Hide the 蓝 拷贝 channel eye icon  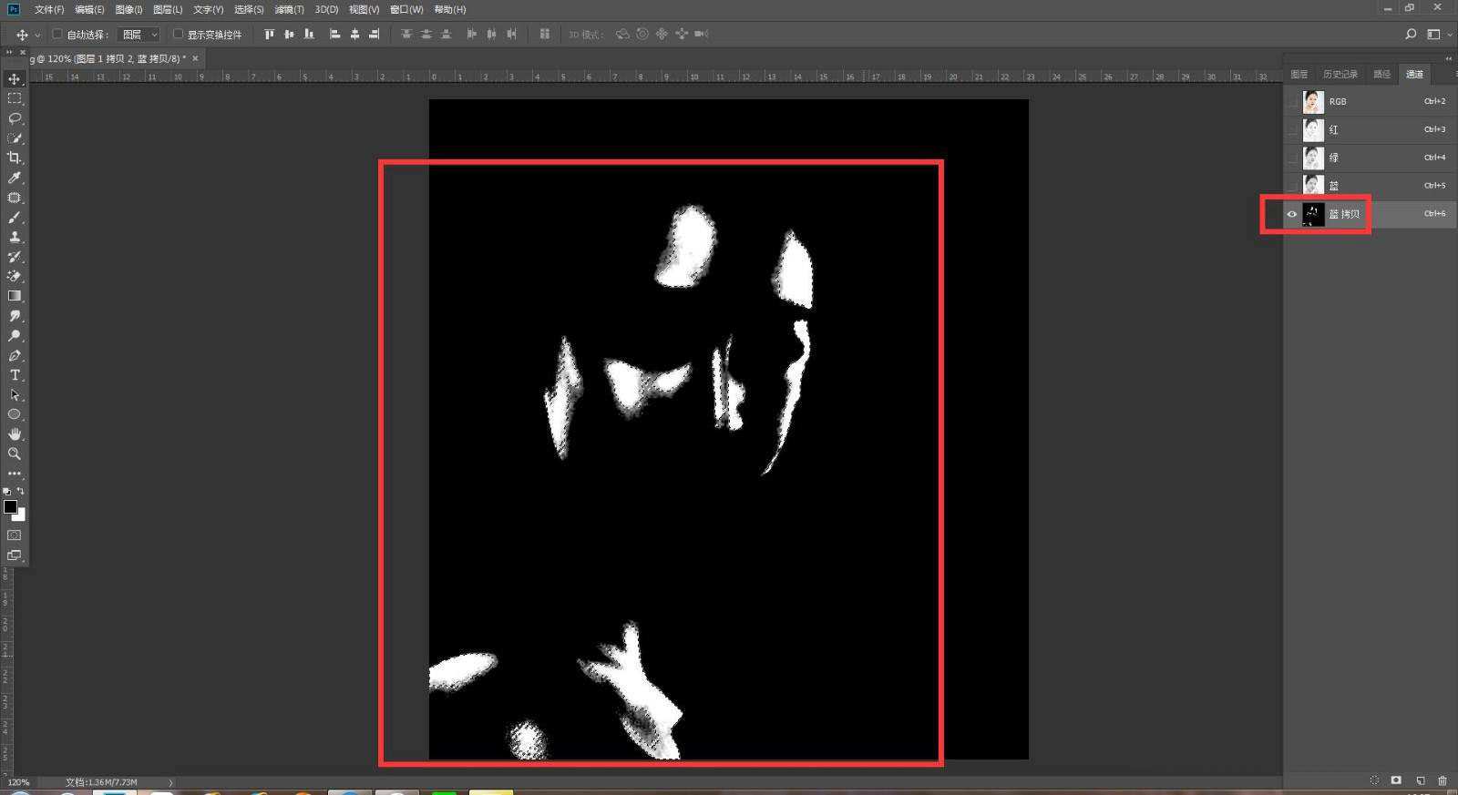(1291, 214)
